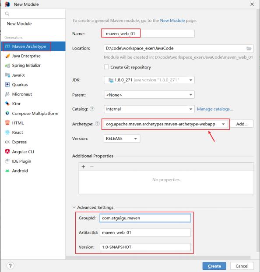Click the generator search field

click(33, 14)
